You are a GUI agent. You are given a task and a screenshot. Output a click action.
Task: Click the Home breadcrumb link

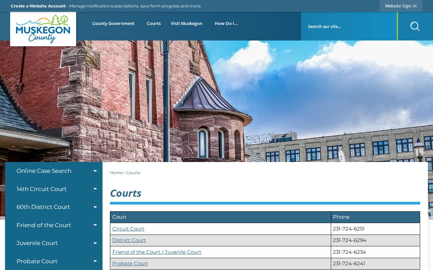116,172
